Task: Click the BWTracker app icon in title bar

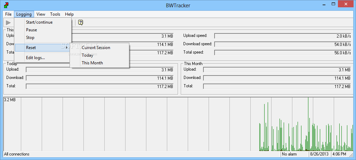Action: point(7,5)
